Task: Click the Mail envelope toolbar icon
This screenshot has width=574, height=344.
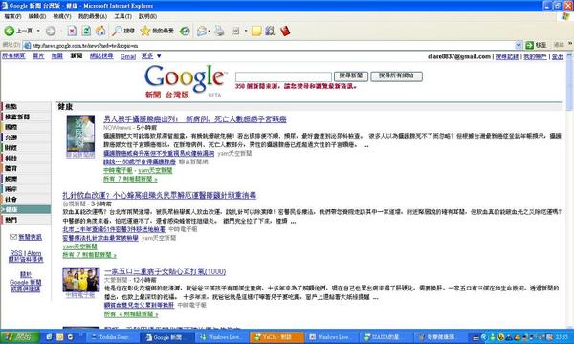Action: [x=201, y=32]
